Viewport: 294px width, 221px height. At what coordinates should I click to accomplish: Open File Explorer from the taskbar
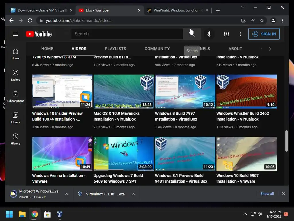pos(22,214)
